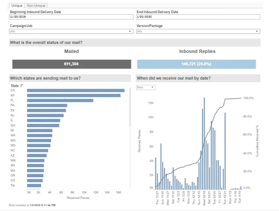Select the CO state bar
The width and height of the screenshot is (279, 211).
(35, 180)
